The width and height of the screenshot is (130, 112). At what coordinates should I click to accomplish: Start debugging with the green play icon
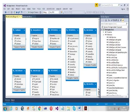[29, 12]
